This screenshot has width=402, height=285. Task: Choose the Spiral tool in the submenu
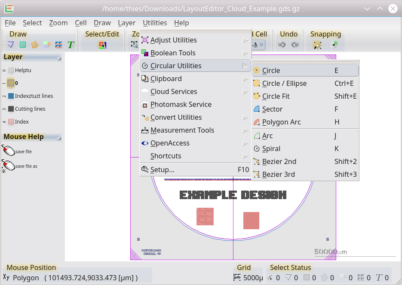[x=271, y=149]
